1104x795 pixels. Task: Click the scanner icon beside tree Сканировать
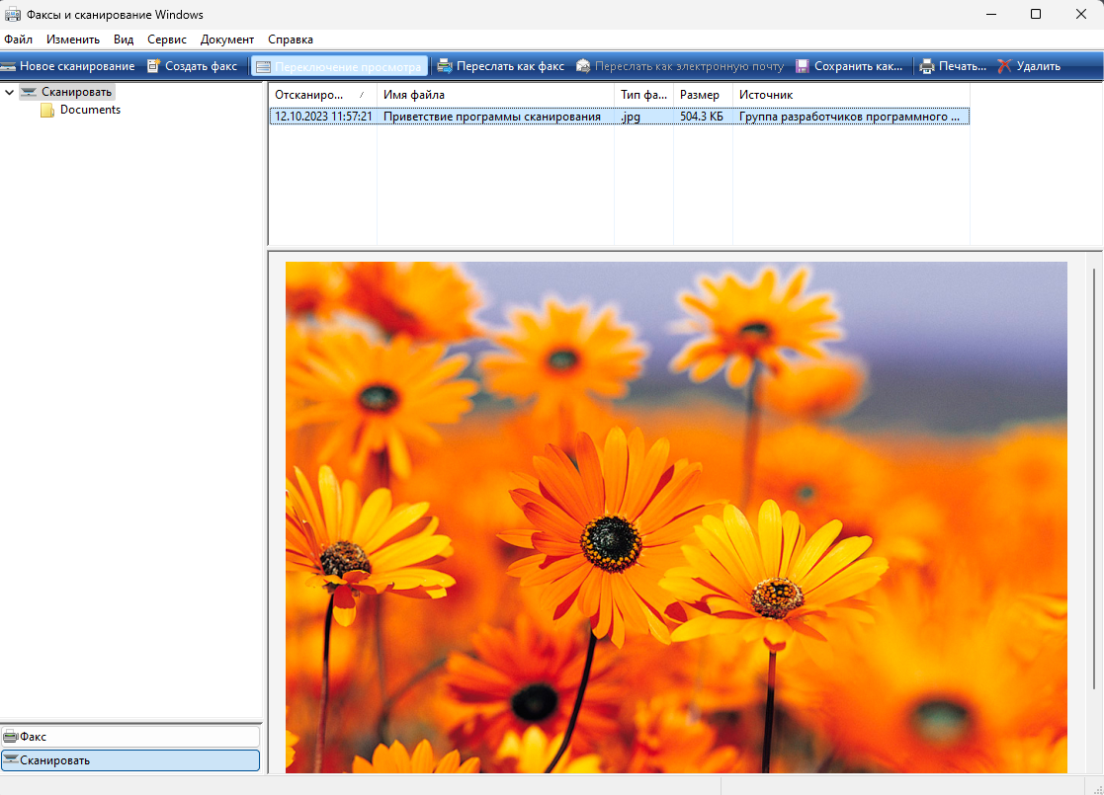pos(28,92)
